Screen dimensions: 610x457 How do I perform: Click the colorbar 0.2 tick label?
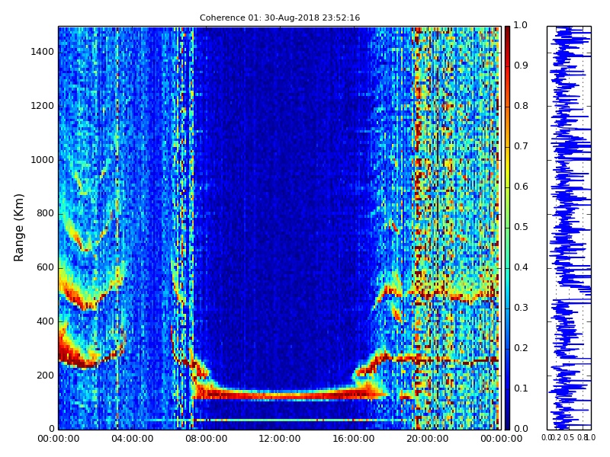click(521, 348)
